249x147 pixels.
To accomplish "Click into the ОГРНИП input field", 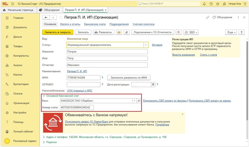I will tap(84, 85).
